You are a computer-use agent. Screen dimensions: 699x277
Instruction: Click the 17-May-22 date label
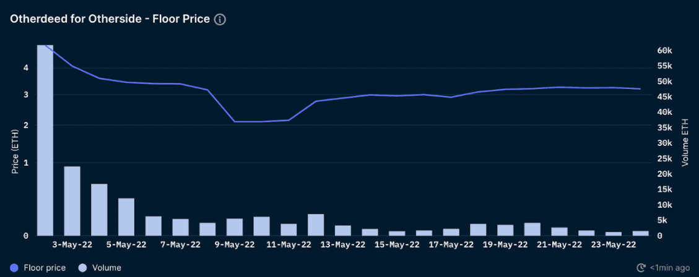pyautogui.click(x=451, y=245)
